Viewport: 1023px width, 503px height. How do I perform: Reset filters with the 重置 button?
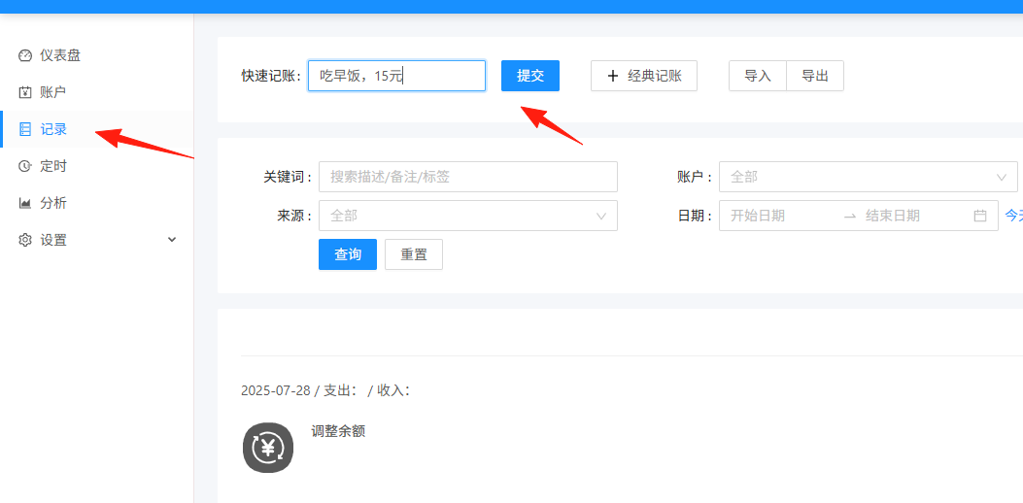coord(414,254)
